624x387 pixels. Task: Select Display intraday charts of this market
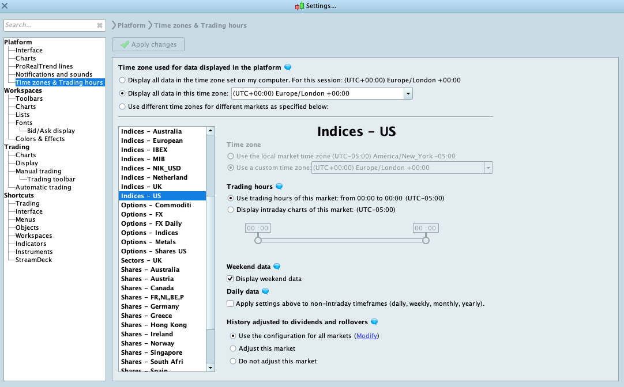tap(231, 210)
